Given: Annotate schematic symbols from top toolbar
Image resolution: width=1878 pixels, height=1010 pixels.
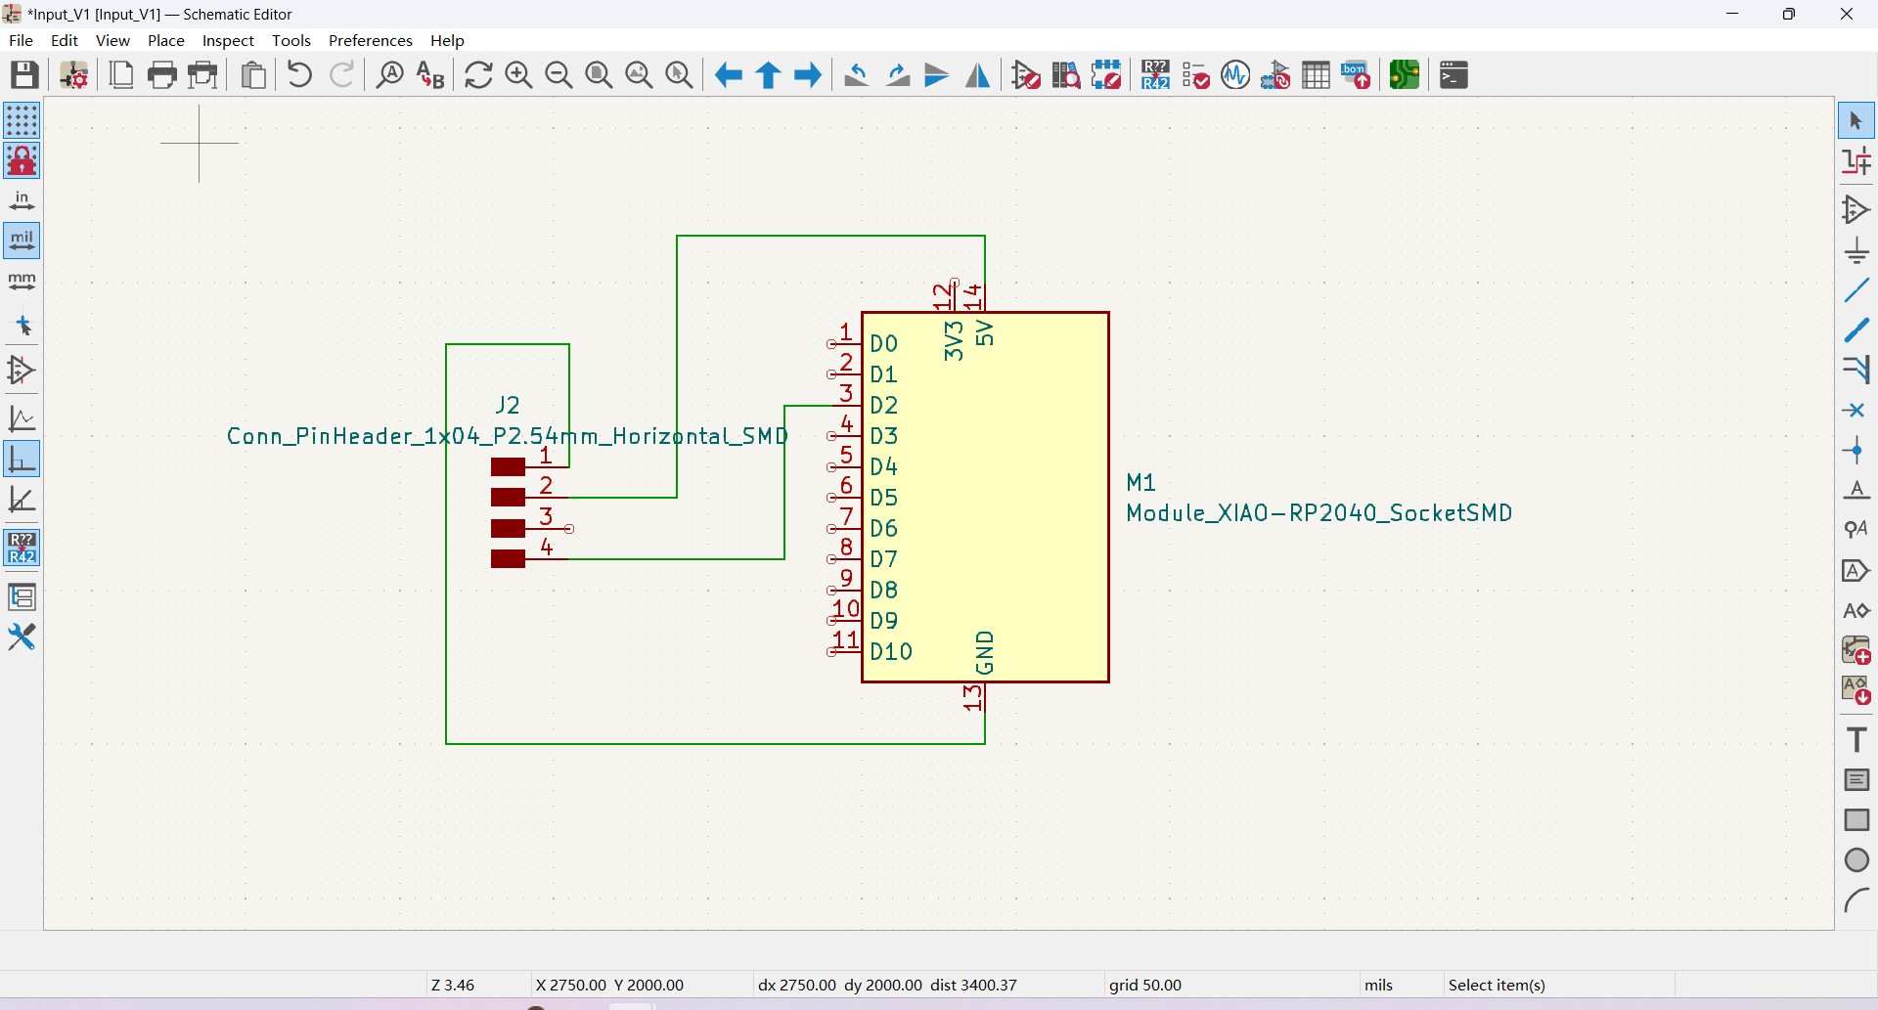Looking at the screenshot, I should (x=1155, y=75).
